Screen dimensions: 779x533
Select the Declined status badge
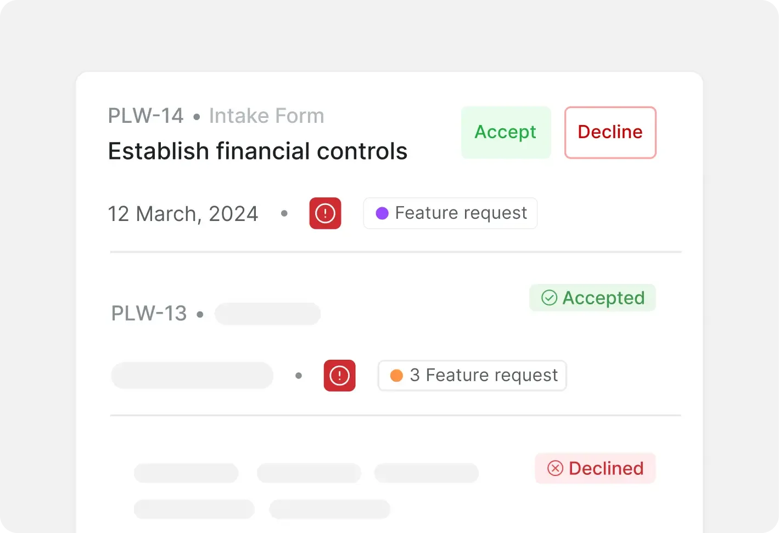595,468
